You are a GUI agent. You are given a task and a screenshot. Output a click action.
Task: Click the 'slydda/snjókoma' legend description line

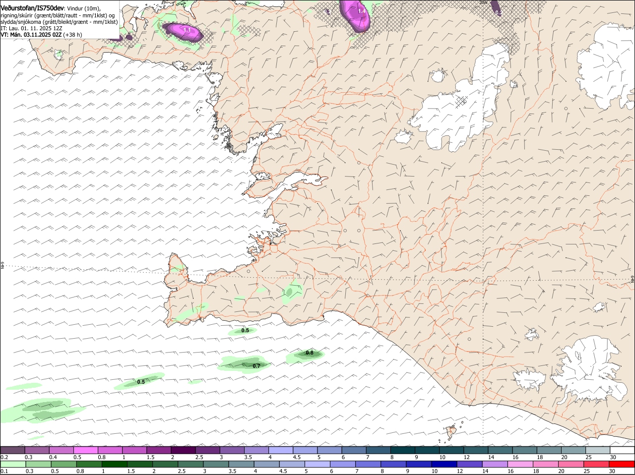pos(59,22)
